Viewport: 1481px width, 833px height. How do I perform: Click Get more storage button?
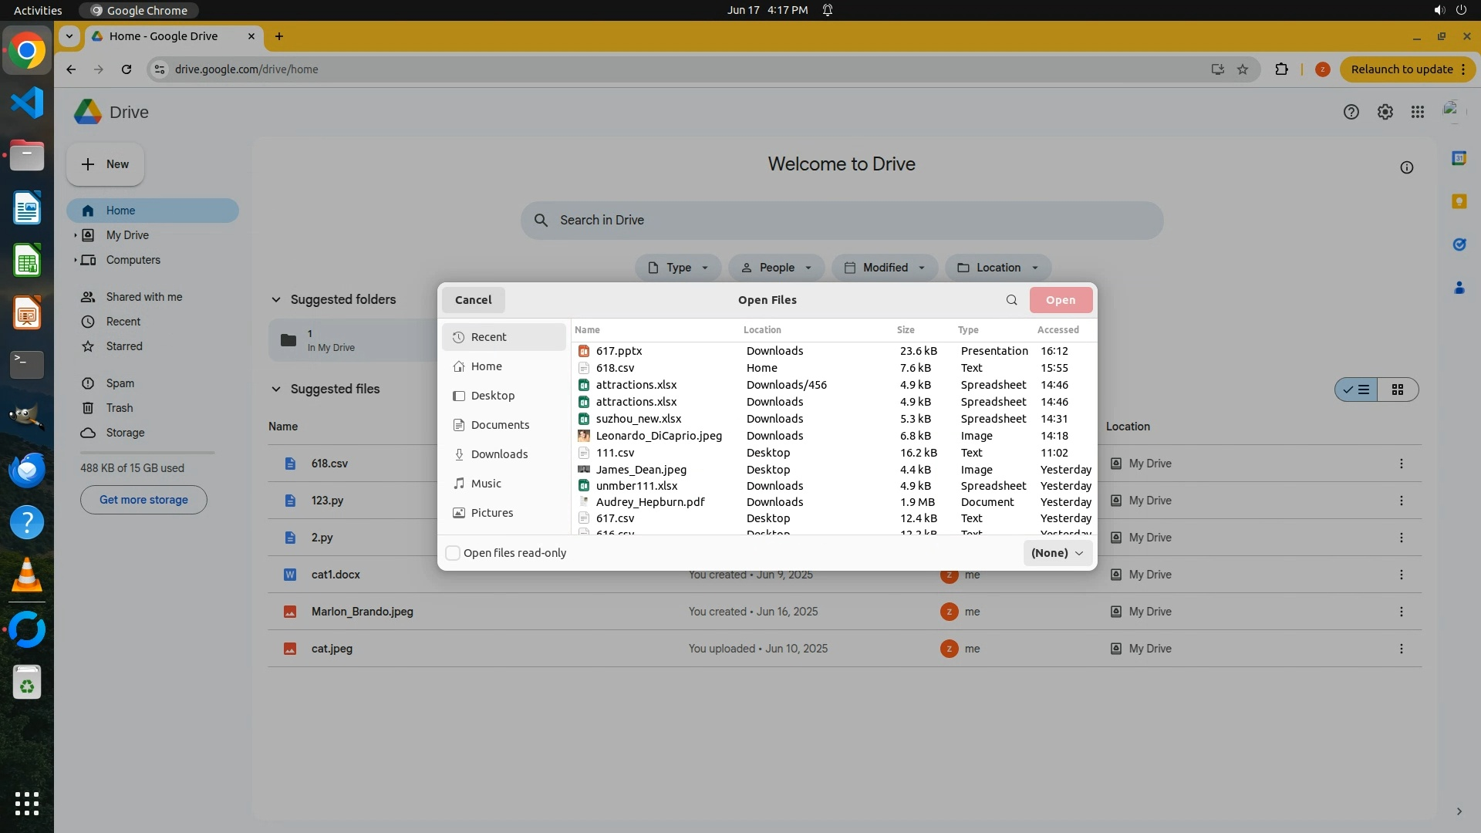tap(143, 500)
